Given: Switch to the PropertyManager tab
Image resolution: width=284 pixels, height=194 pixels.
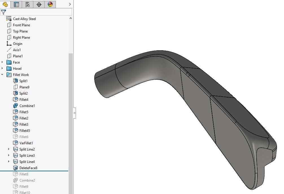Looking at the screenshot, I should pos(16,4).
